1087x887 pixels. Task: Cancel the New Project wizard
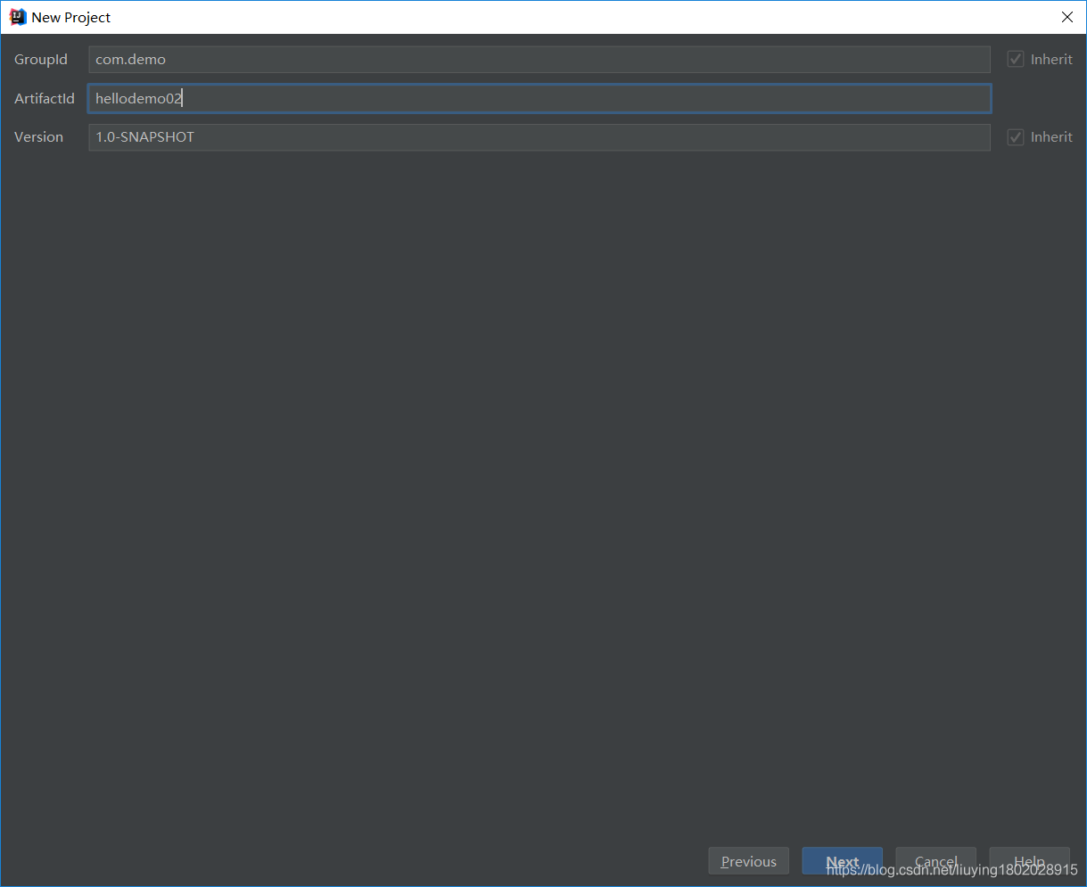[x=936, y=861]
